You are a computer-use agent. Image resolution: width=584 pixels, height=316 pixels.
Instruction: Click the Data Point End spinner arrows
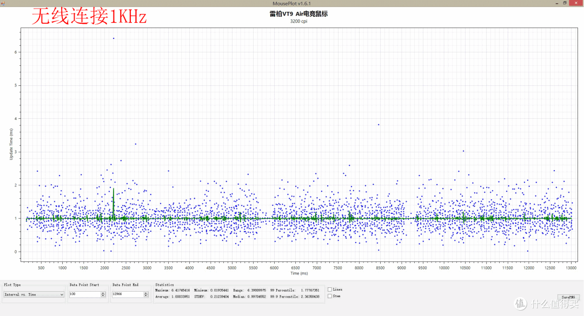coord(146,294)
